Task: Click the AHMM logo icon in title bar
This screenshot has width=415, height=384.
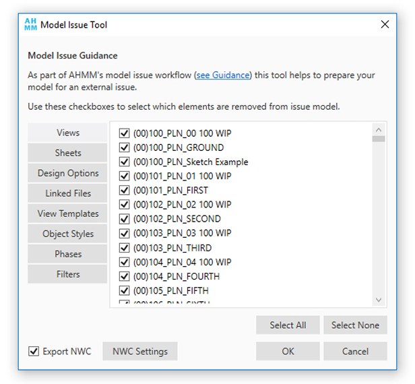Action: click(31, 24)
